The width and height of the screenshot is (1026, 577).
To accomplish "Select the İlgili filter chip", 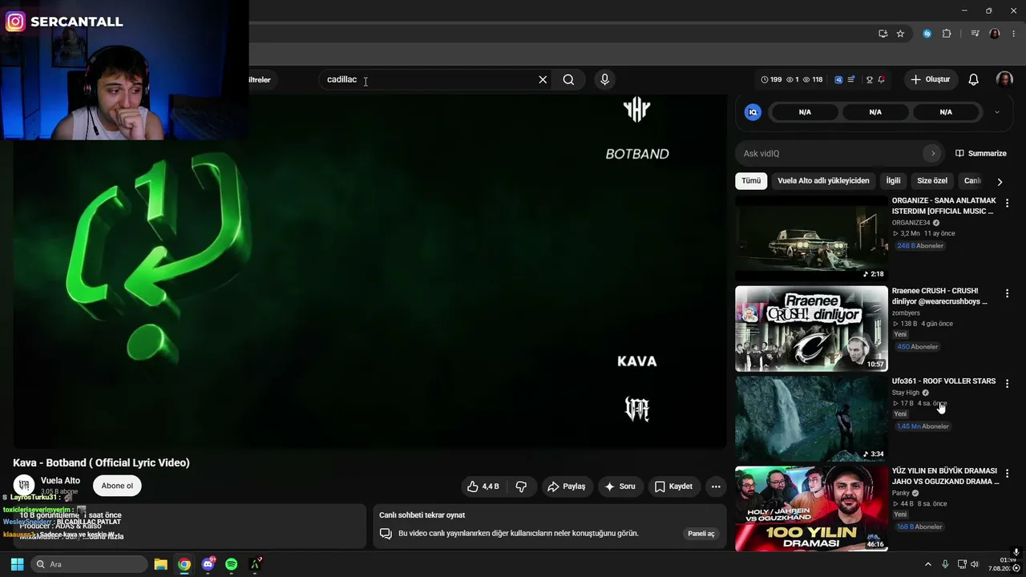I will 893,181.
